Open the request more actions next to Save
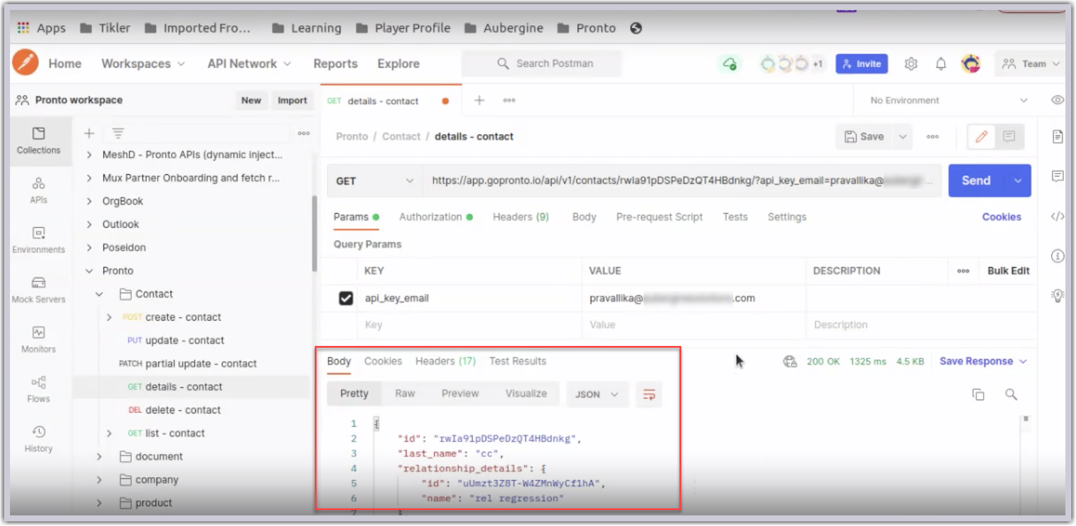The height and width of the screenshot is (526, 1076). pos(932,137)
